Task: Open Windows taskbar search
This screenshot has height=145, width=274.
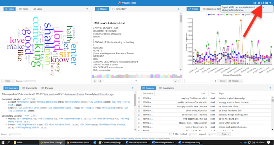Action: pos(9,143)
